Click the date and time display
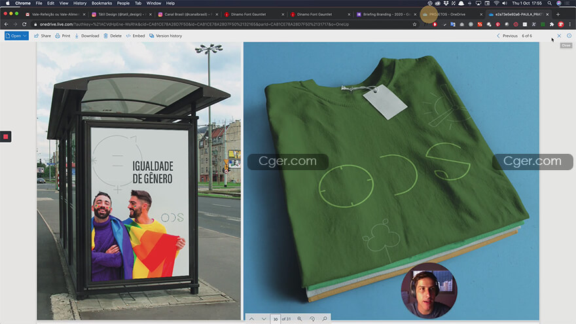Screen dimensions: 576x324 tap(527, 3)
